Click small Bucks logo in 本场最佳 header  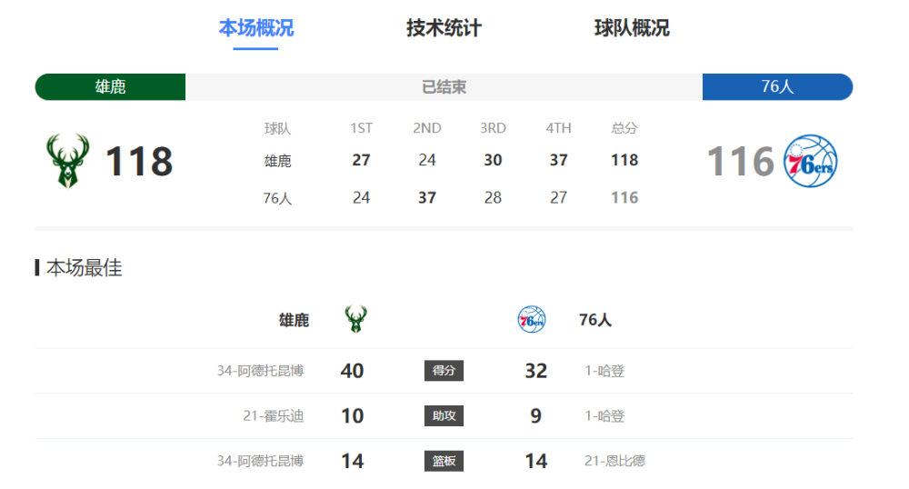355,319
